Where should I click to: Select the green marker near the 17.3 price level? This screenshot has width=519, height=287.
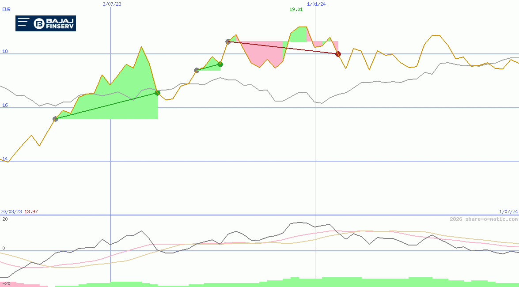coord(220,64)
